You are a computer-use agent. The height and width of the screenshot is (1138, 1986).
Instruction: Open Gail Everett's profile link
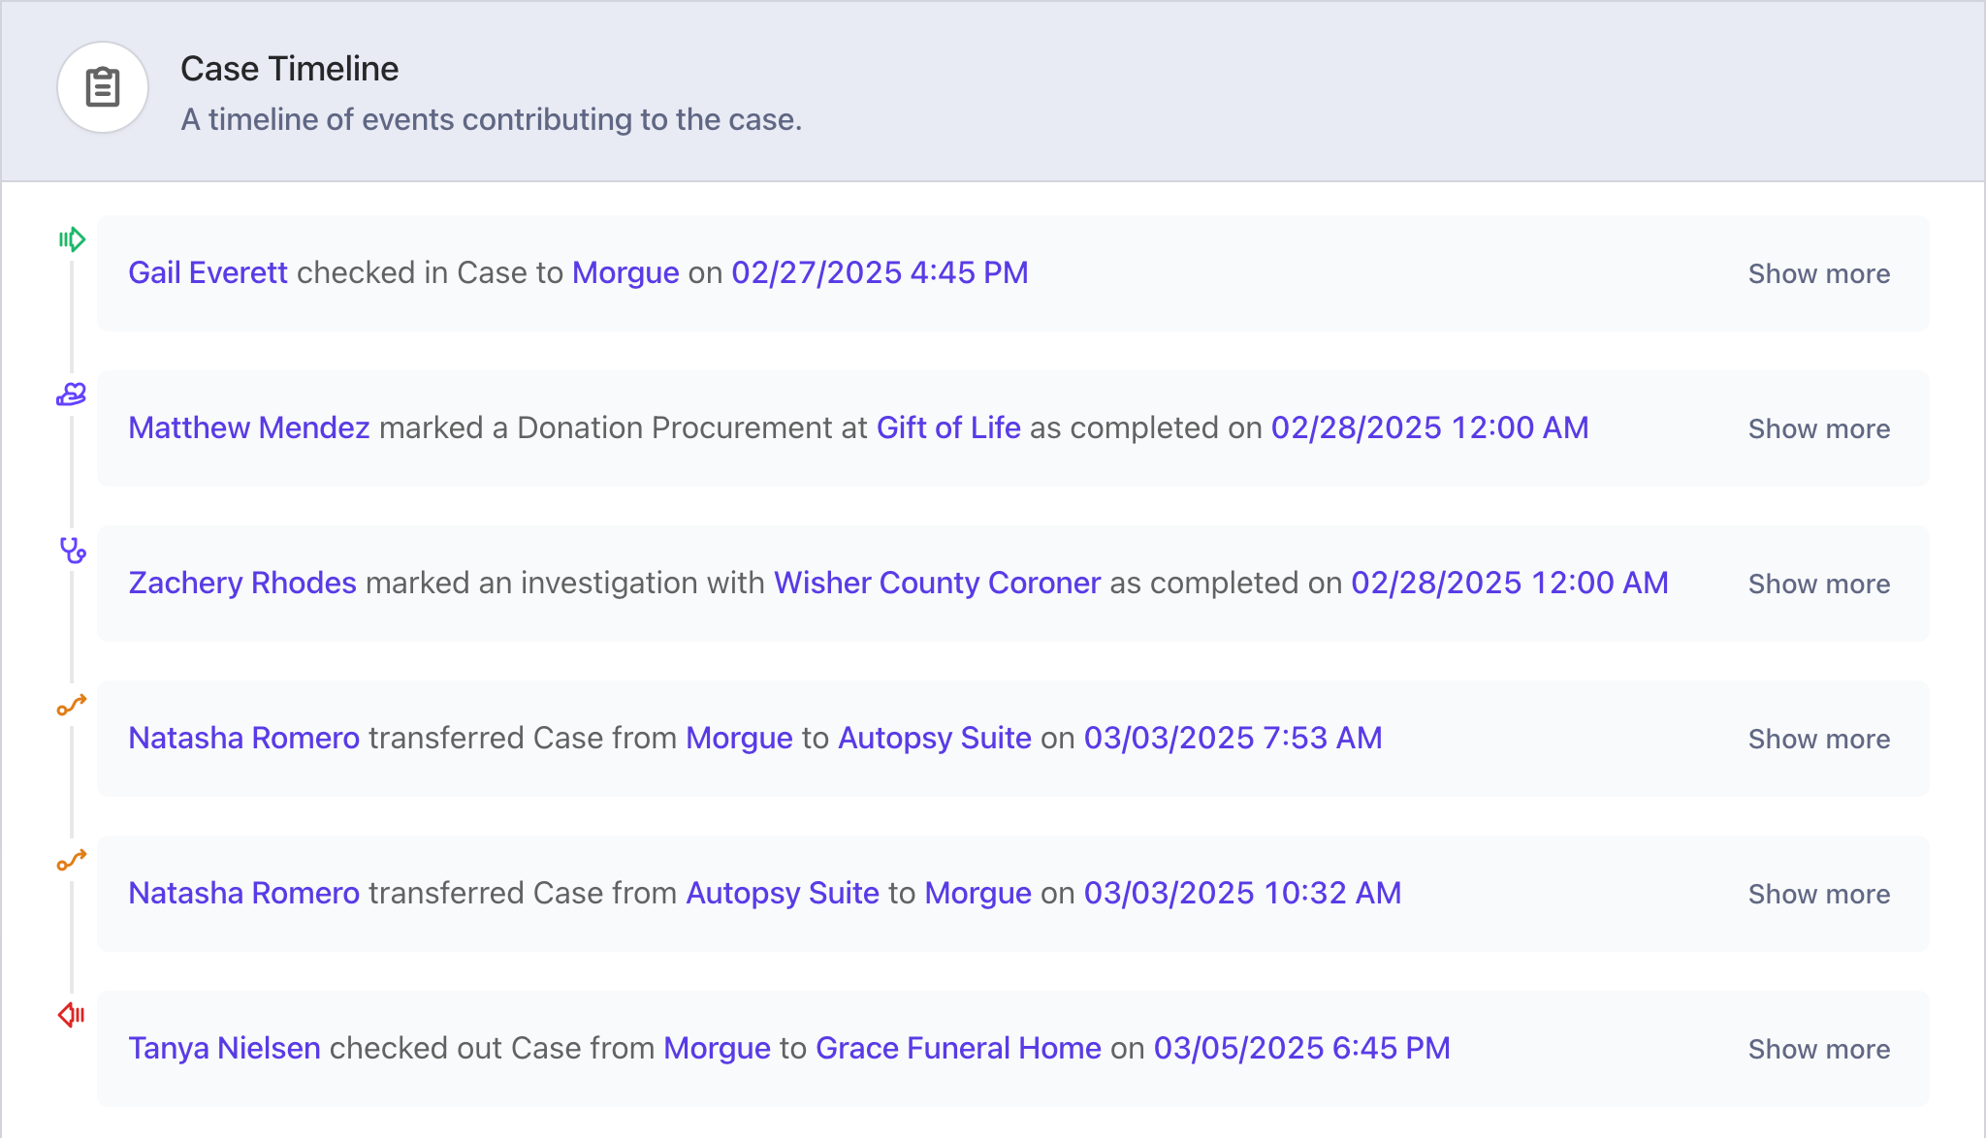point(208,272)
